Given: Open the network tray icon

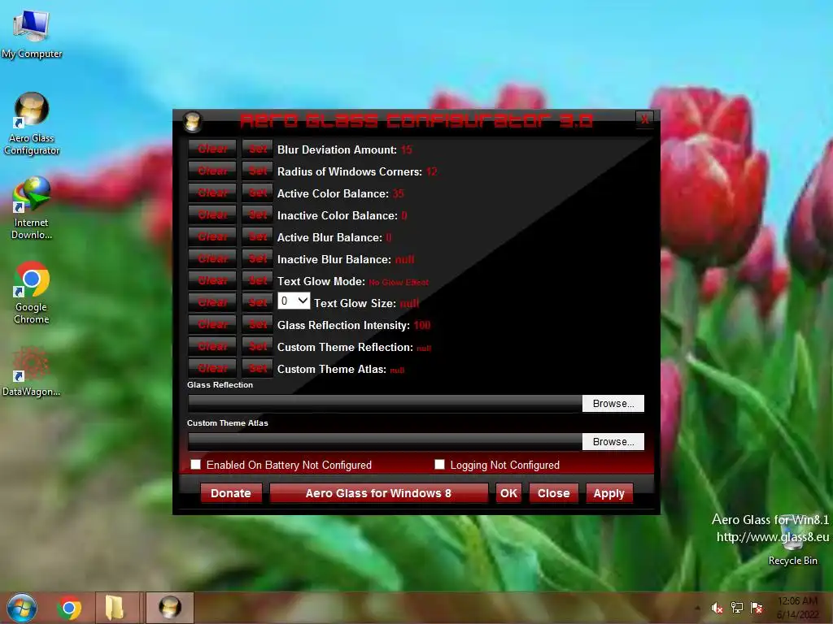Looking at the screenshot, I should (737, 608).
